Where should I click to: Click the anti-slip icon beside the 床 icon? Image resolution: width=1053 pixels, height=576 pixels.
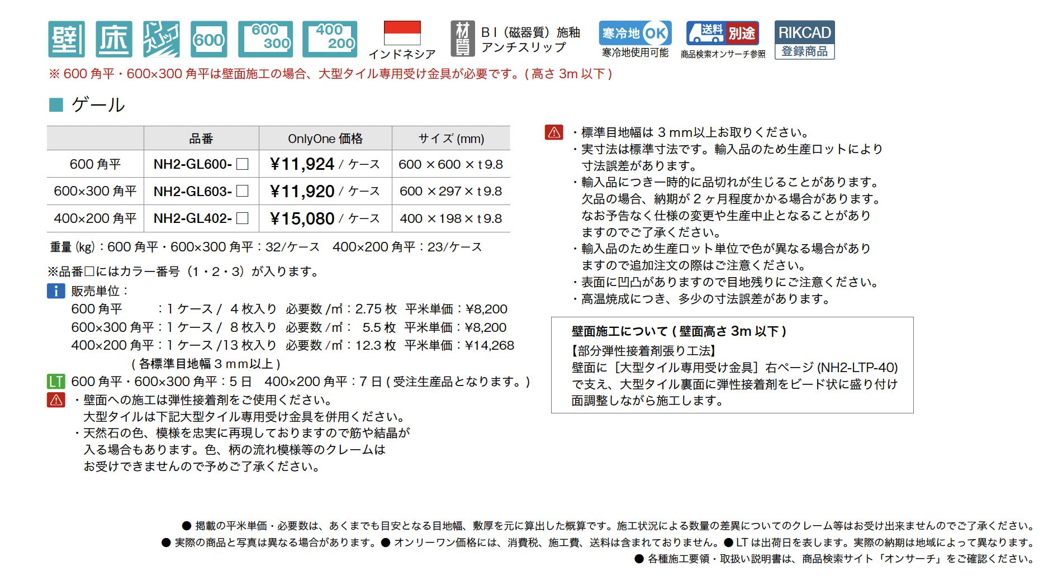(161, 39)
